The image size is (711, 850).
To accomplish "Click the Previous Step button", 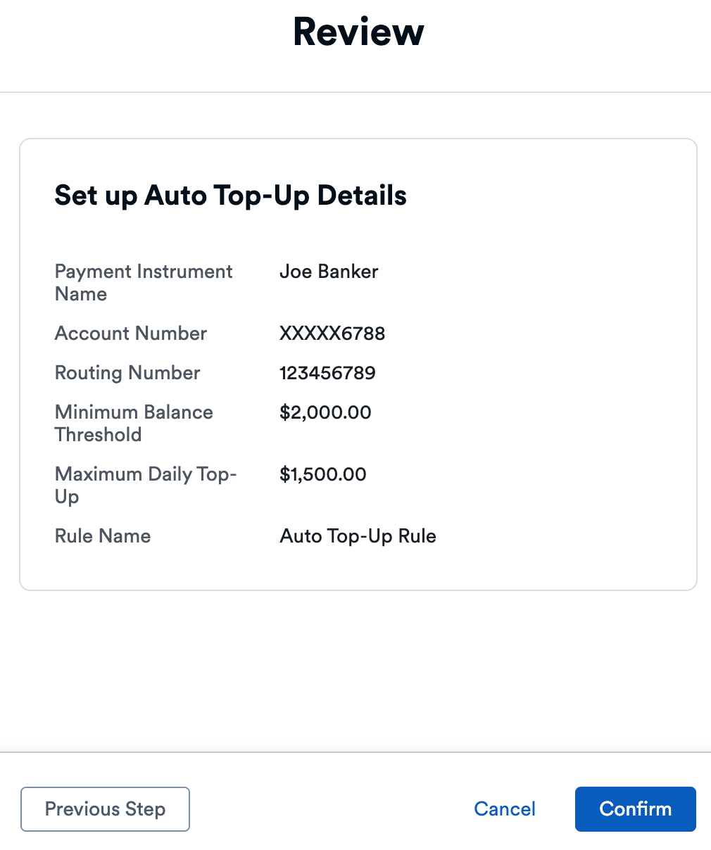I will [x=104, y=809].
